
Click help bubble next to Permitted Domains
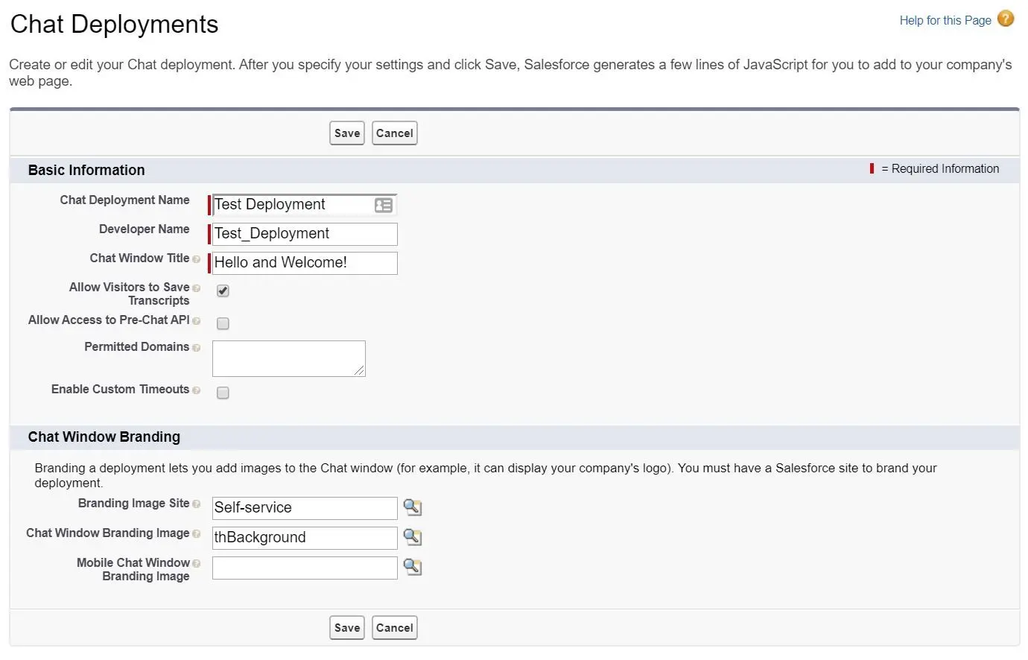click(196, 348)
